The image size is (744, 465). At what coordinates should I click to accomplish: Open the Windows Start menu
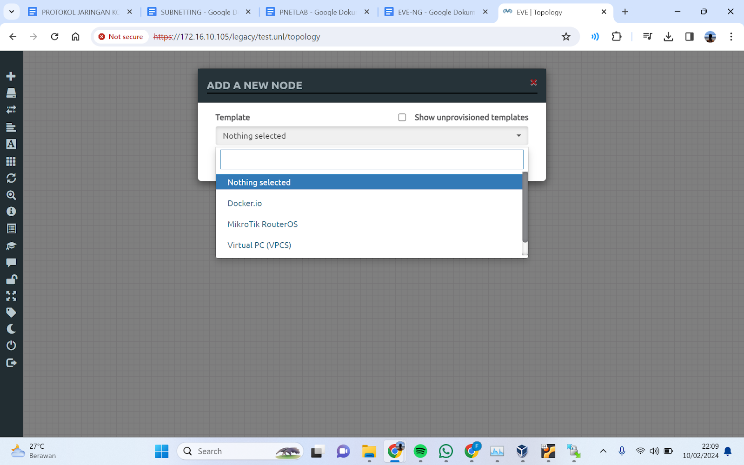pos(162,451)
